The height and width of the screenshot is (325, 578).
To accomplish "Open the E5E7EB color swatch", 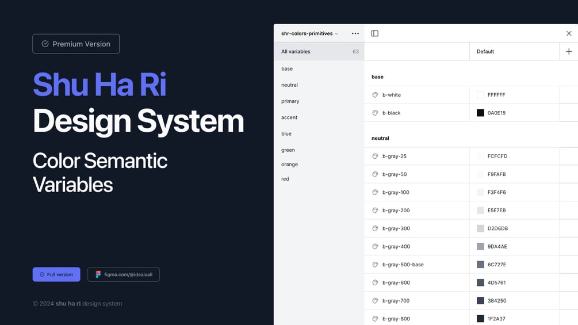I will coord(480,211).
